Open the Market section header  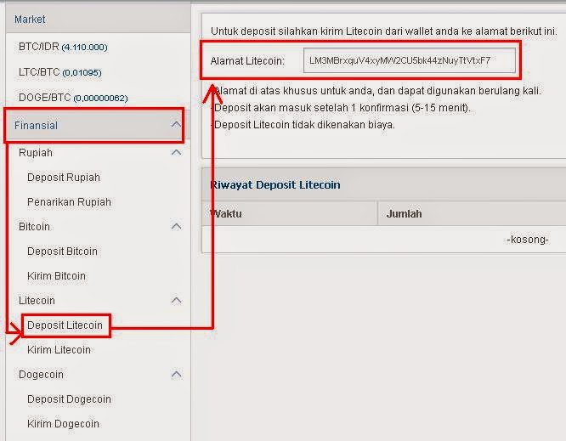tap(99, 20)
